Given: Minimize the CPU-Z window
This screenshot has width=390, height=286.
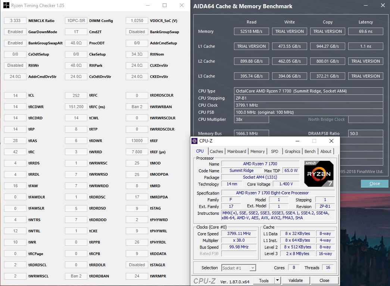Looking at the screenshot, I should tap(297, 141).
